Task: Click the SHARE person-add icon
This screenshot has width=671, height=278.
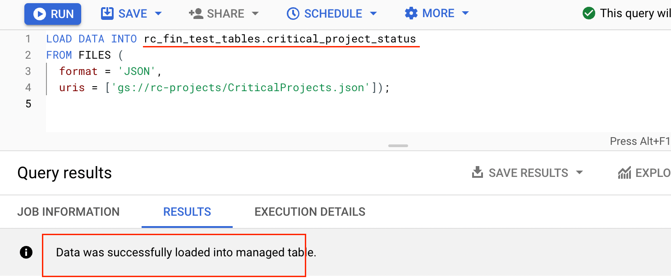Action: point(196,14)
